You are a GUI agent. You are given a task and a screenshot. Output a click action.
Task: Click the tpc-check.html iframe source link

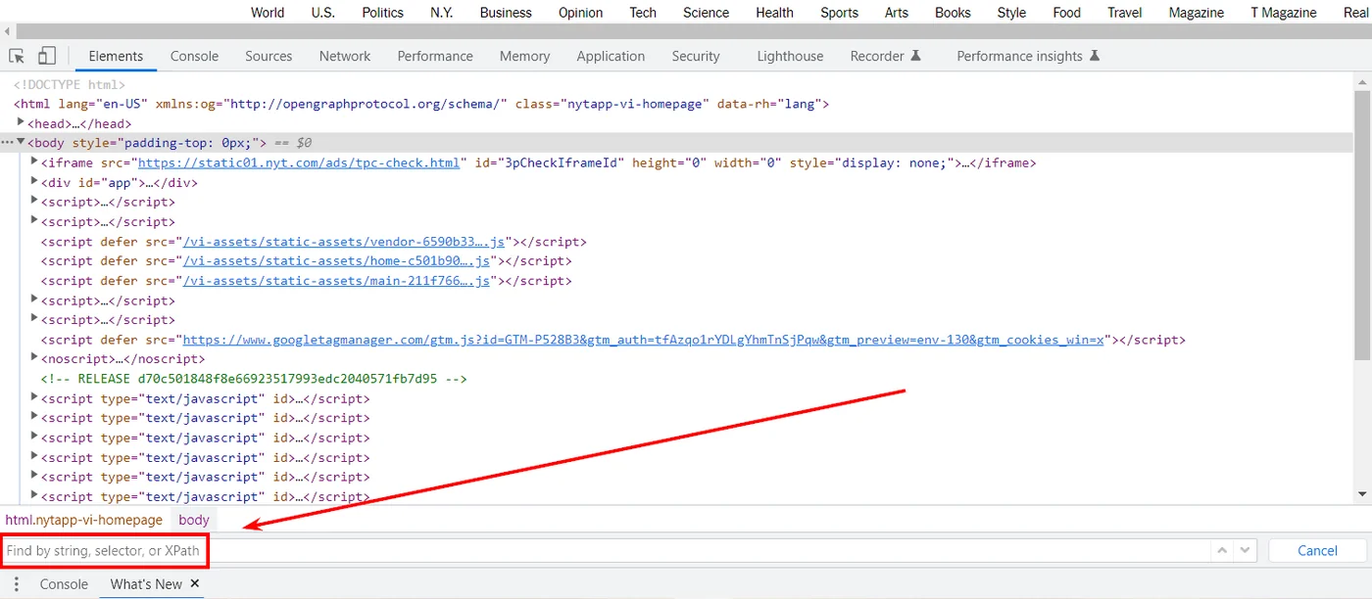(x=298, y=162)
